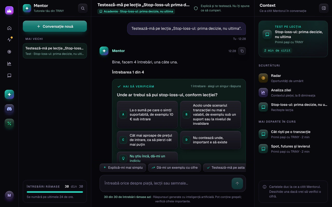Select "Nu știu încă, dă-mi un indiciu" option
Image resolution: width=332 pixels, height=207 pixels.
pyautogui.click(x=147, y=158)
